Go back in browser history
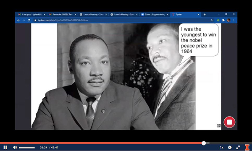The width and height of the screenshot is (252, 151). click(x=18, y=20)
